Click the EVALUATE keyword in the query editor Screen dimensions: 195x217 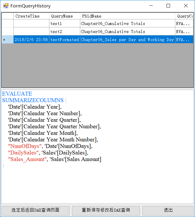coord(17,94)
